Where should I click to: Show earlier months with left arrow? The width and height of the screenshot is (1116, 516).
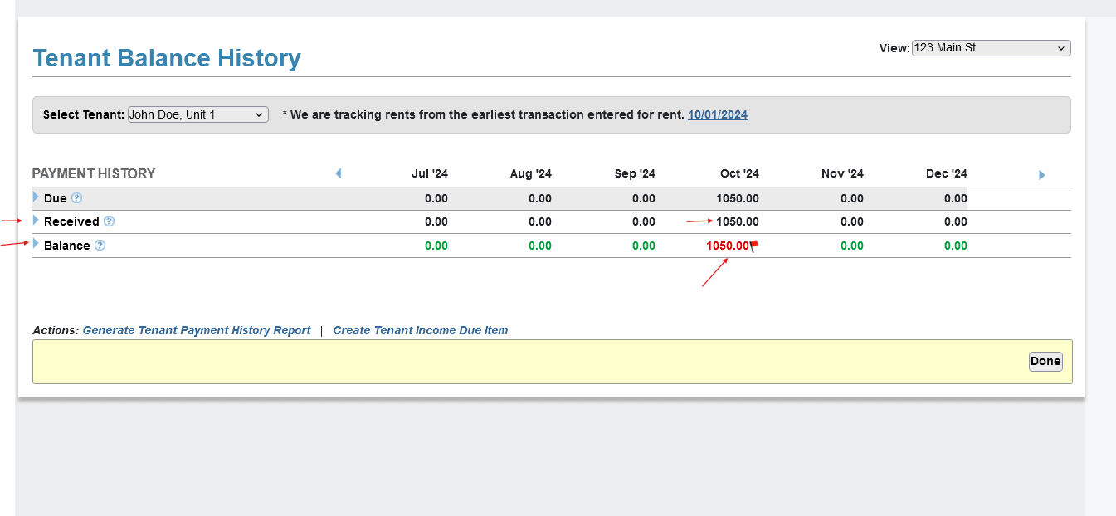[339, 173]
